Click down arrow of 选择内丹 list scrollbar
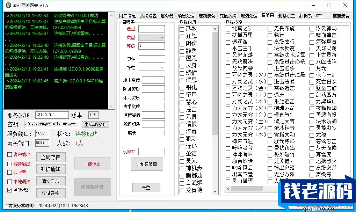Viewport: 356px width, 212px height. (215, 192)
